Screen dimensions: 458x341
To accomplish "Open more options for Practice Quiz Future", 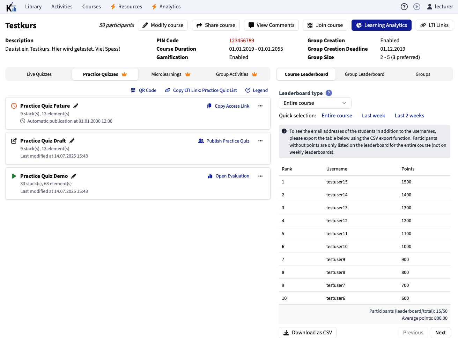I will tap(260, 106).
